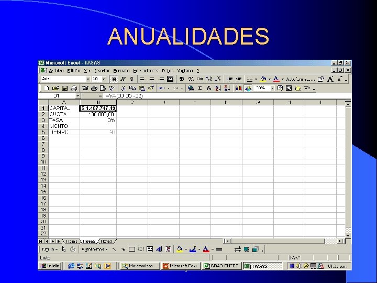
Task: Decrease decimal places
Action: pyautogui.click(x=218, y=79)
